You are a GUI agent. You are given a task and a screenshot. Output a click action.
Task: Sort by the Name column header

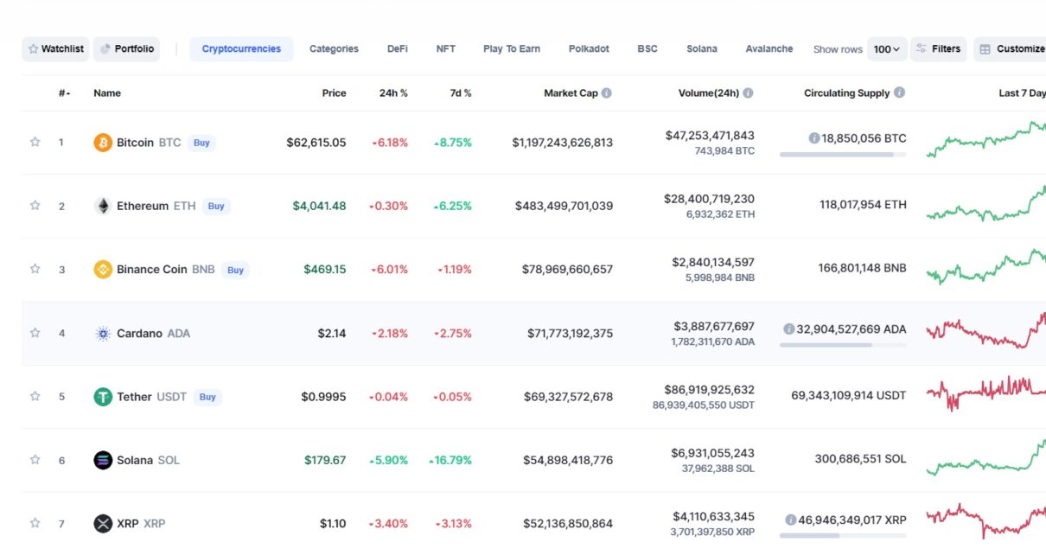[107, 93]
